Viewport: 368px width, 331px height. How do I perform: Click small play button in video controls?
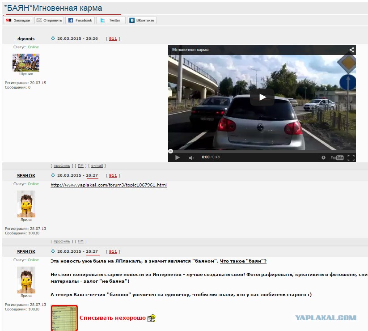[x=178, y=157]
